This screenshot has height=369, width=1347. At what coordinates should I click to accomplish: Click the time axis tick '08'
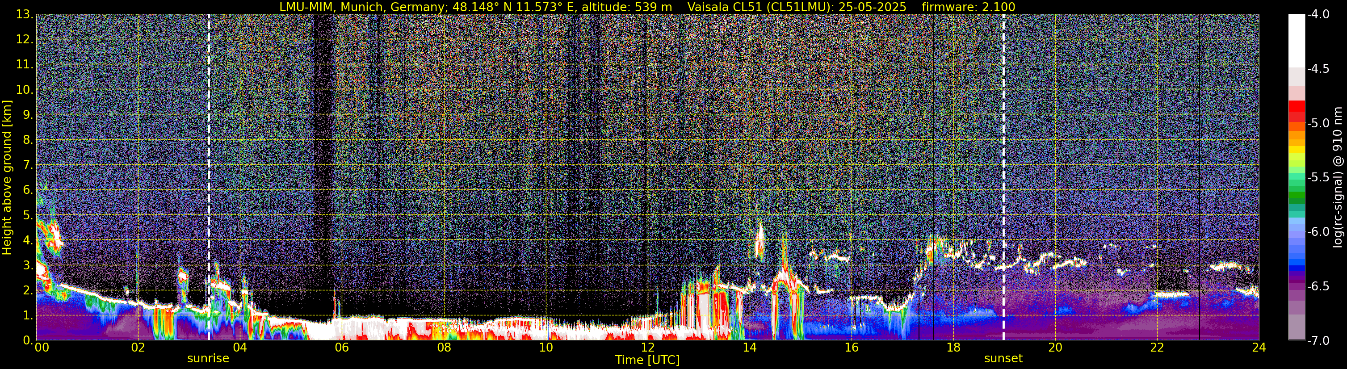[x=444, y=348]
